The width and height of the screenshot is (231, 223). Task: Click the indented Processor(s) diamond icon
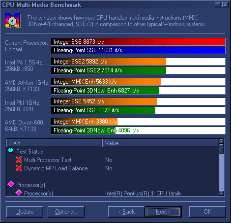pyautogui.click(x=19, y=192)
